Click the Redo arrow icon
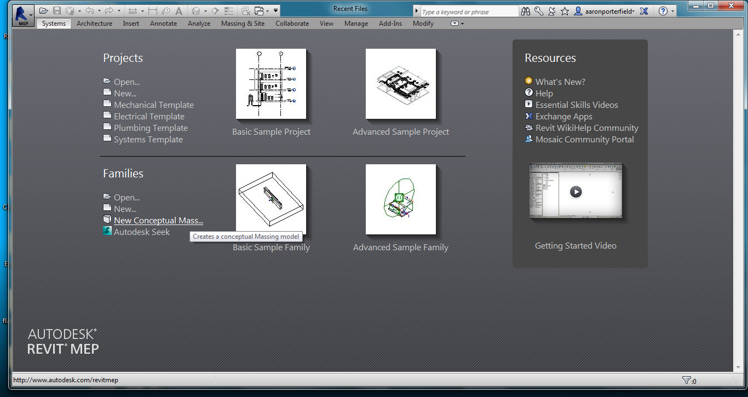This screenshot has height=397, width=748. tap(108, 11)
